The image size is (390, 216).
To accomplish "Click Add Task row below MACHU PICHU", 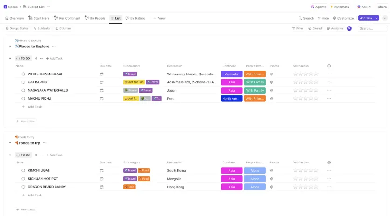I will coord(35,107).
